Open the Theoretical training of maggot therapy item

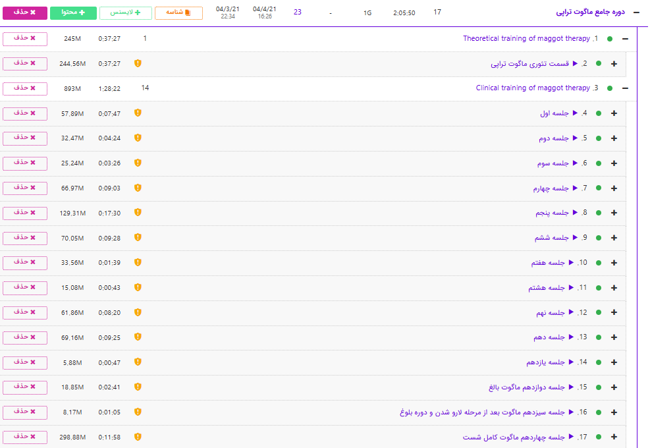pos(526,39)
